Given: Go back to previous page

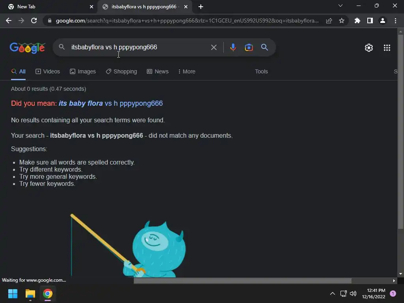Looking at the screenshot, I should (9, 21).
